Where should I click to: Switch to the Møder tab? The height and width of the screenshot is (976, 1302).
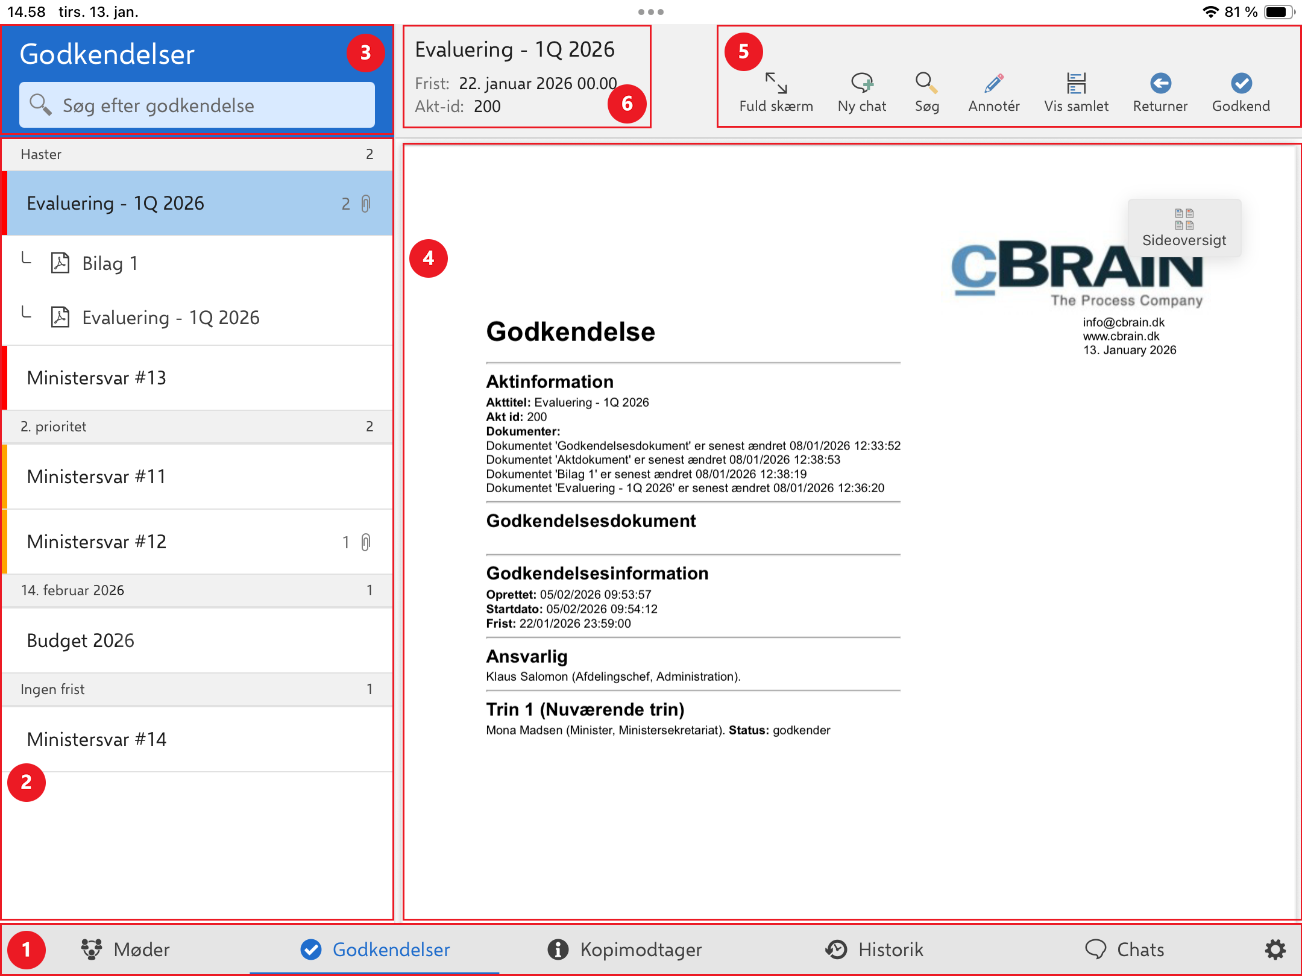[x=125, y=949]
